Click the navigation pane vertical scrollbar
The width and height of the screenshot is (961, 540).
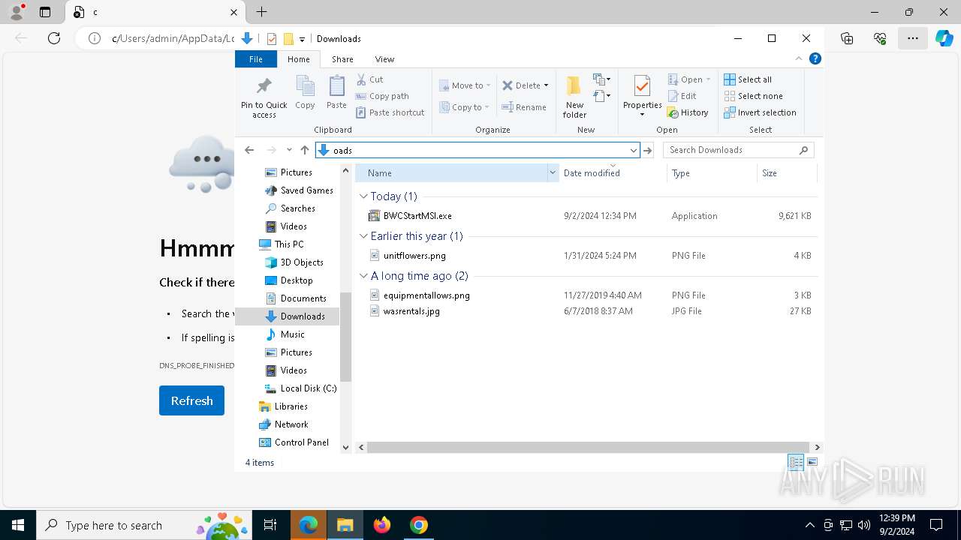(345, 337)
